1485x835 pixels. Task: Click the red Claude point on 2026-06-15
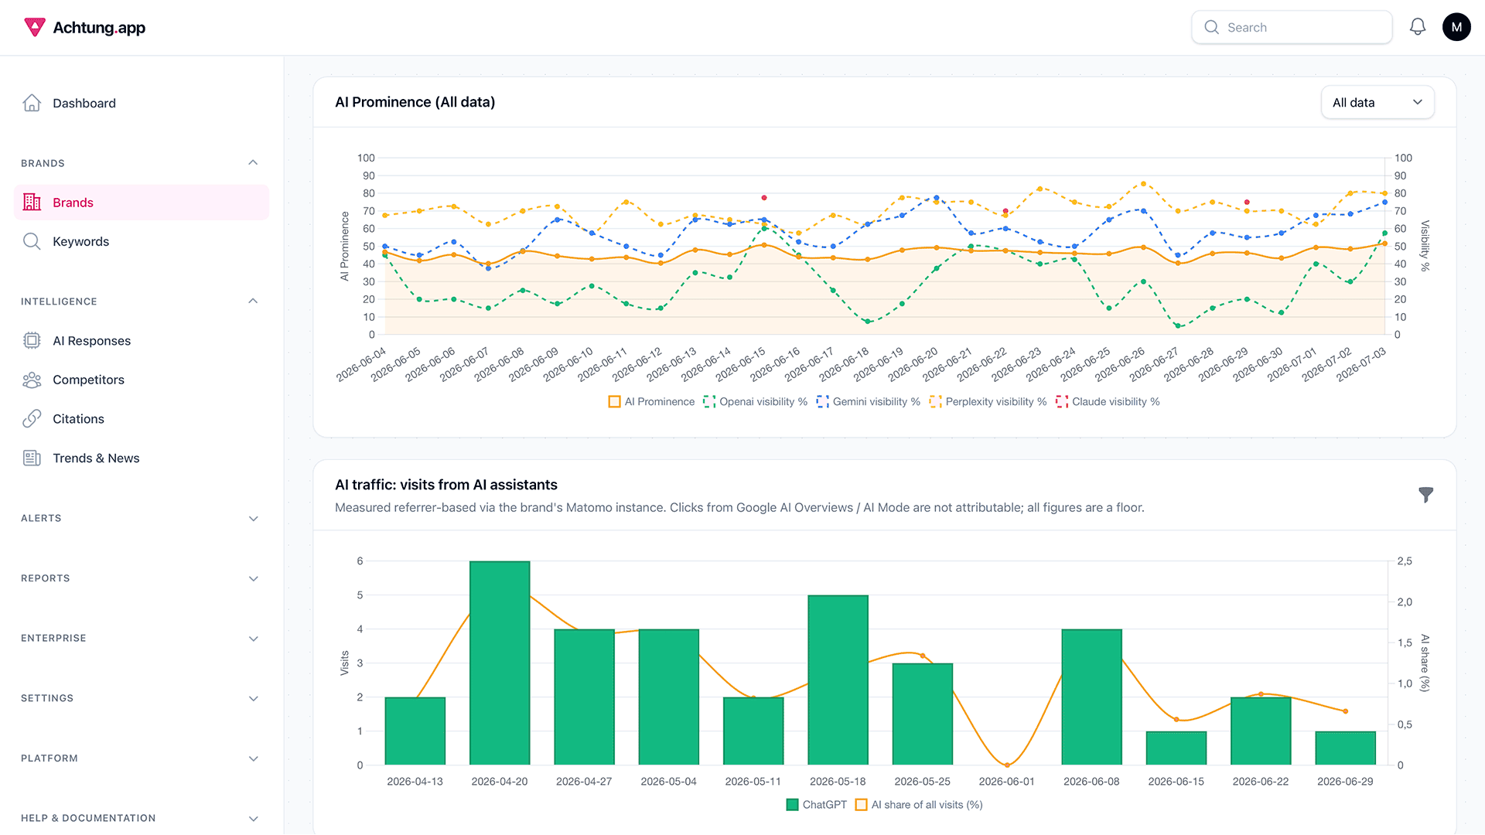[x=764, y=198]
